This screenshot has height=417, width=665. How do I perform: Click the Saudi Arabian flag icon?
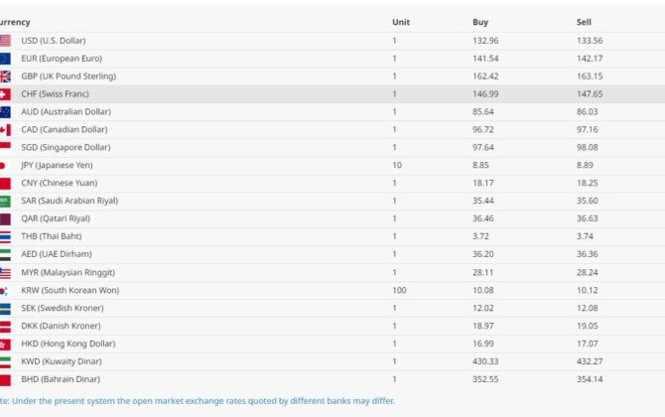click(x=5, y=202)
